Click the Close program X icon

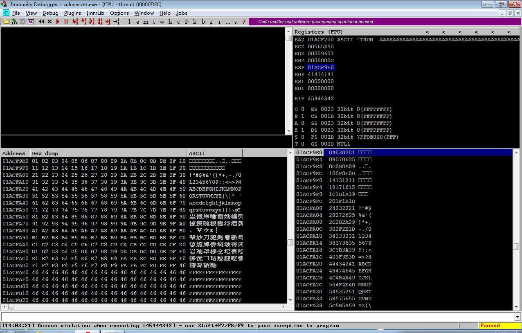coord(49,22)
